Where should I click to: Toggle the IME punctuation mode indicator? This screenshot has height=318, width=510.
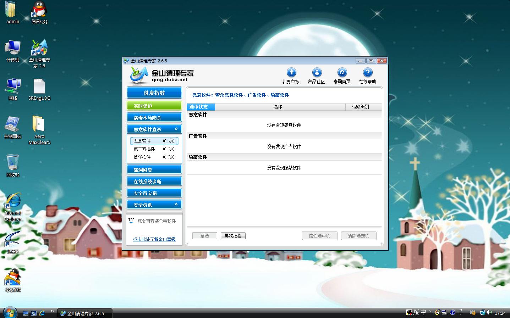coord(430,312)
